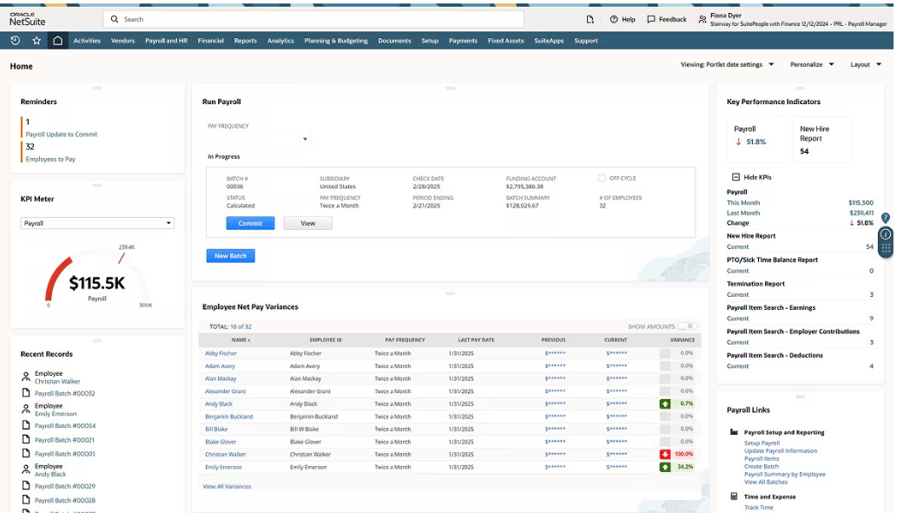Click the red down arrow for Christian Walker variance
The image size is (897, 519).
665,455
